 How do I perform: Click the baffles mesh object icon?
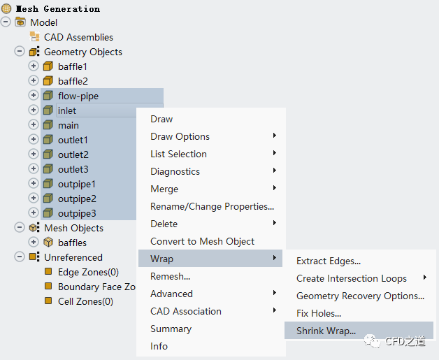48,243
